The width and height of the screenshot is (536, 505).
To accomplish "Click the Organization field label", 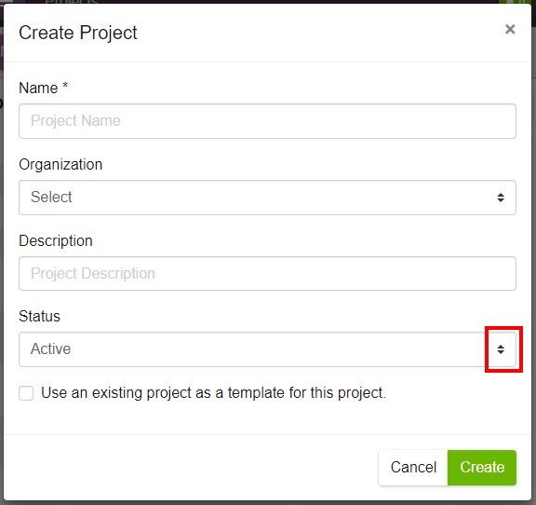I will point(60,165).
